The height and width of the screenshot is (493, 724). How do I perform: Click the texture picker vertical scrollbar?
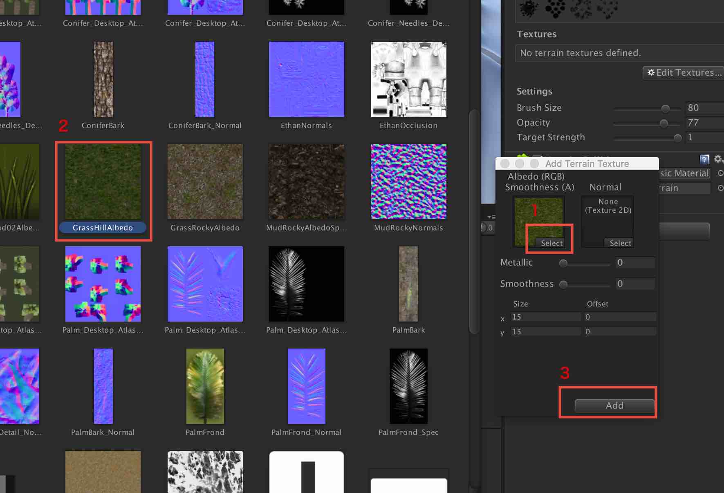[473, 221]
